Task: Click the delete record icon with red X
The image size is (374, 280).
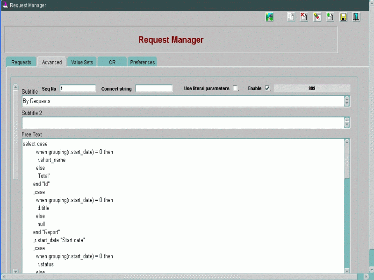Action: [304, 17]
